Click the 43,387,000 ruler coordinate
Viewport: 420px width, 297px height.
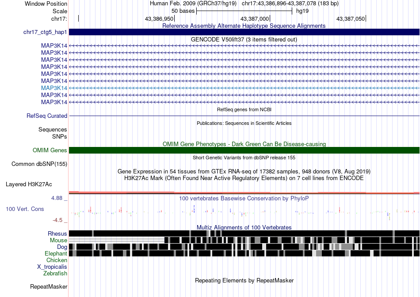255,19
